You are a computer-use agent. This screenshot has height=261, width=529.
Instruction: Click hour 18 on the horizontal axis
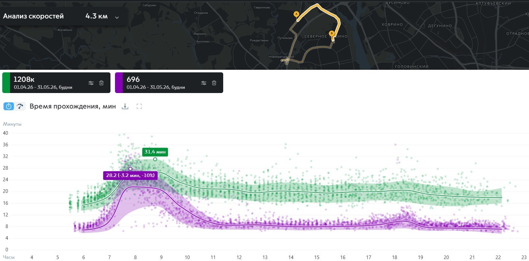pos(395,257)
